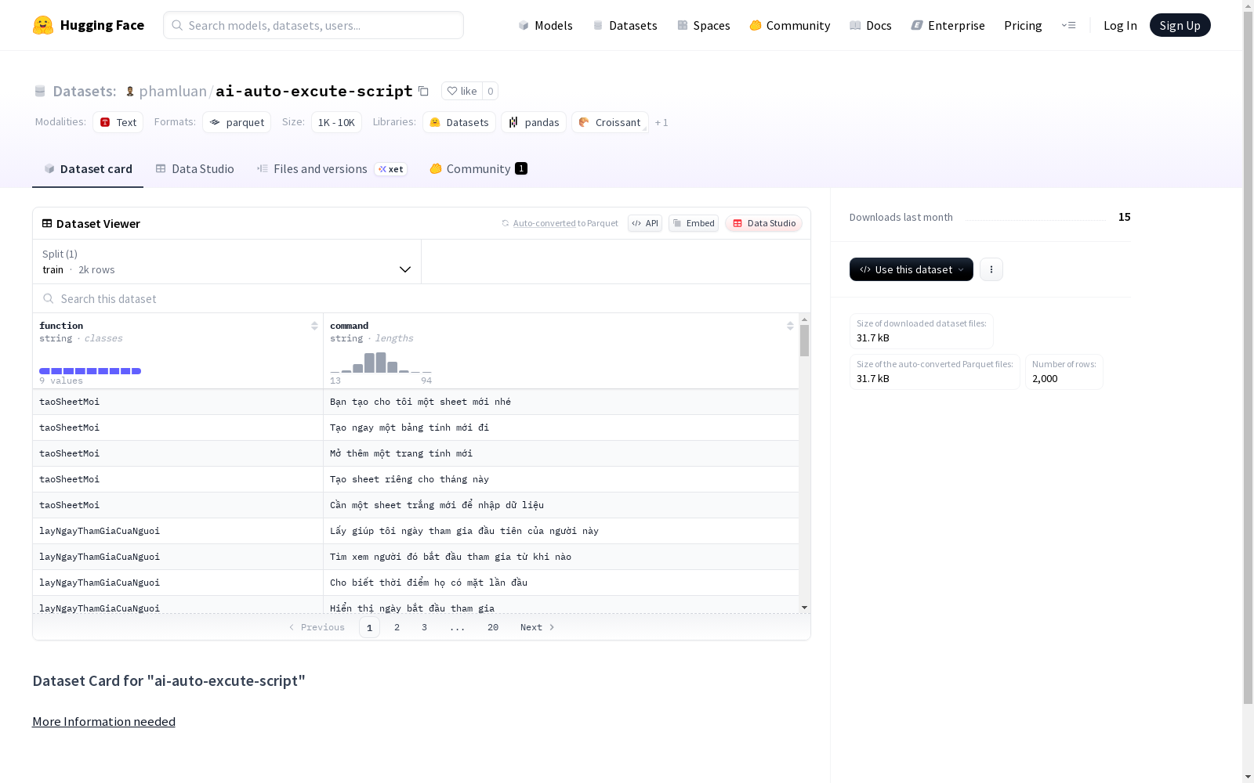Click the Datasets breadcrumb icon
This screenshot has height=783, width=1254.
[40, 92]
